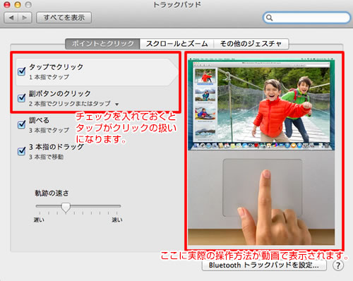Screen dimensions: 353x281
Task: Click the help question mark button
Action: point(338,265)
